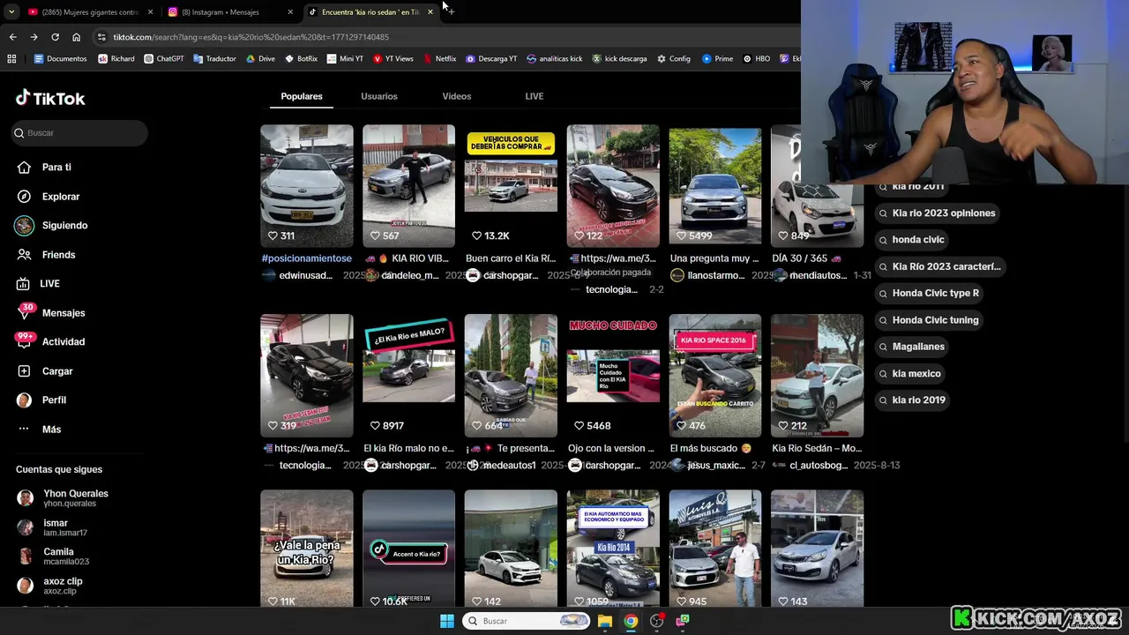Click the Chrome taskbar icon
The height and width of the screenshot is (635, 1129).
click(631, 621)
